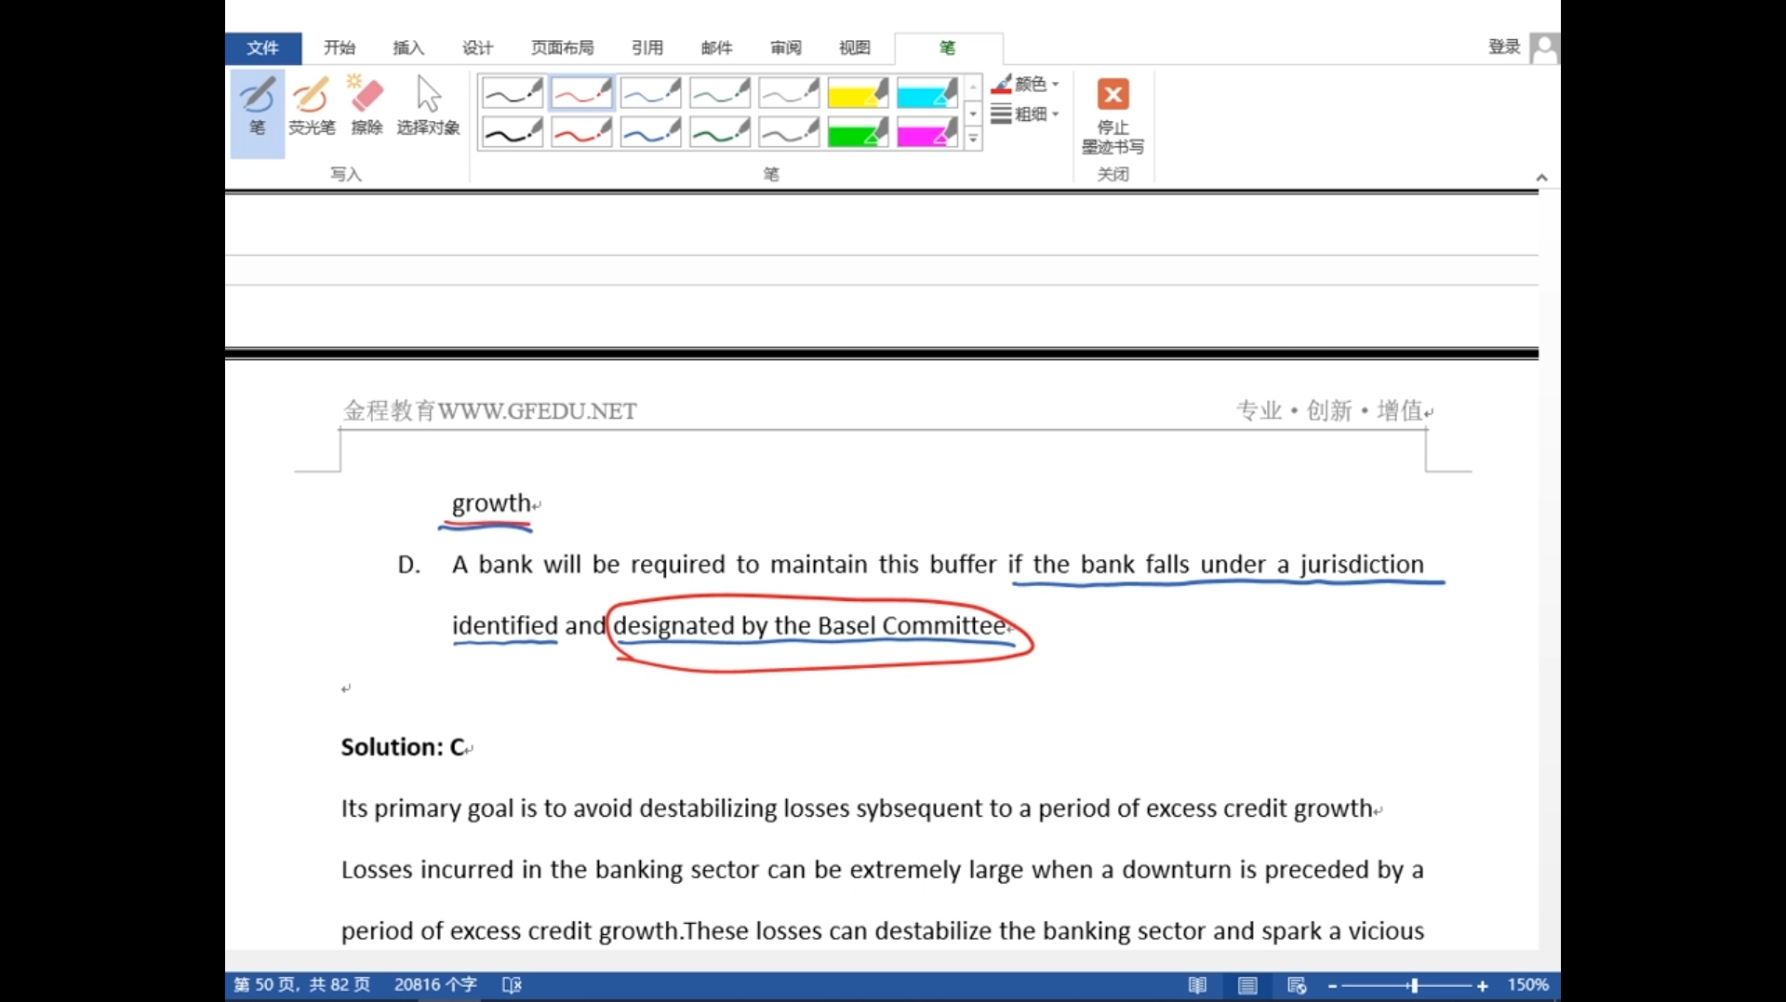Switch to Print Layout view icon

tap(1247, 985)
